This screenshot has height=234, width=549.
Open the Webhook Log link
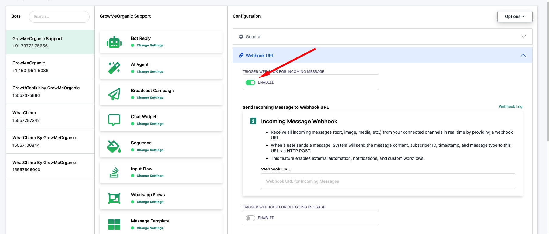tap(510, 107)
